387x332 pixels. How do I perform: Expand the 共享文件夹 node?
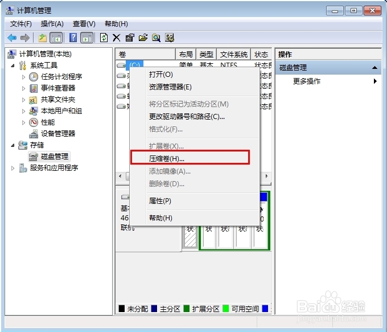pos(23,100)
